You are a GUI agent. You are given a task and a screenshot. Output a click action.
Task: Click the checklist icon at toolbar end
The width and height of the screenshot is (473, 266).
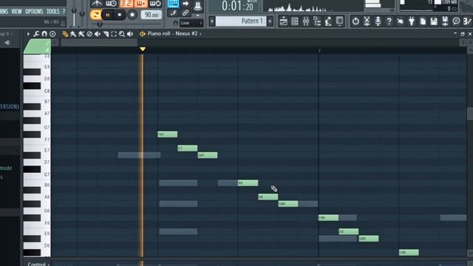click(x=467, y=21)
